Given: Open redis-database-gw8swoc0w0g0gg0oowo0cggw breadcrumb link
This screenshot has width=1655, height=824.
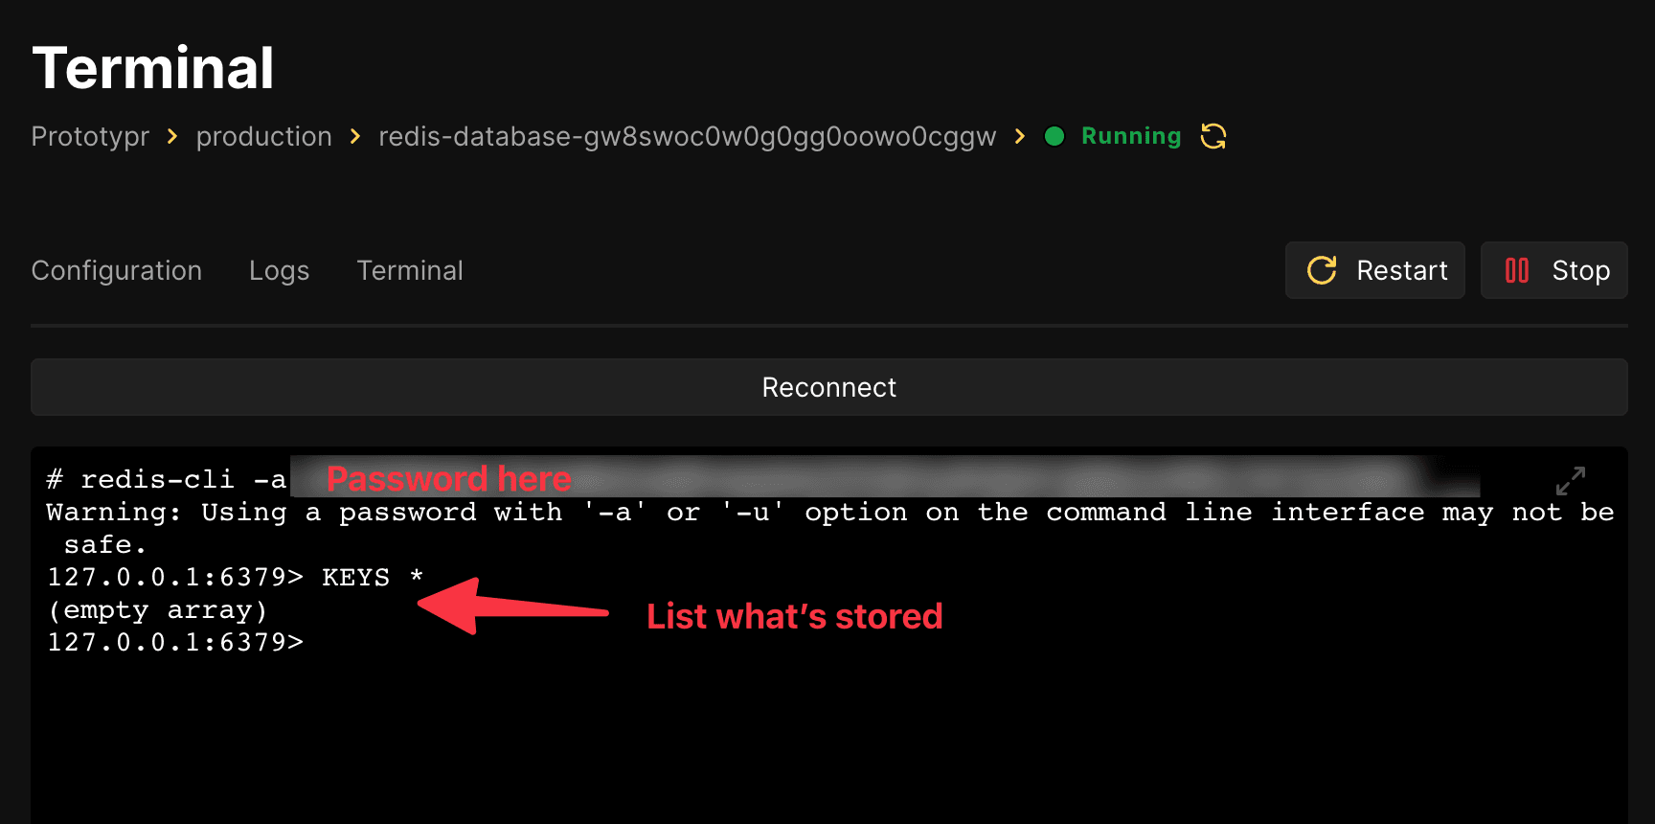Looking at the screenshot, I should coord(688,136).
